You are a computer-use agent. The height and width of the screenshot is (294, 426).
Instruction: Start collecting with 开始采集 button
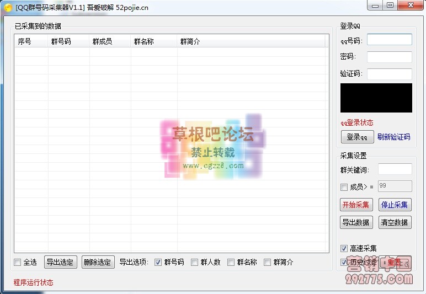click(x=356, y=205)
